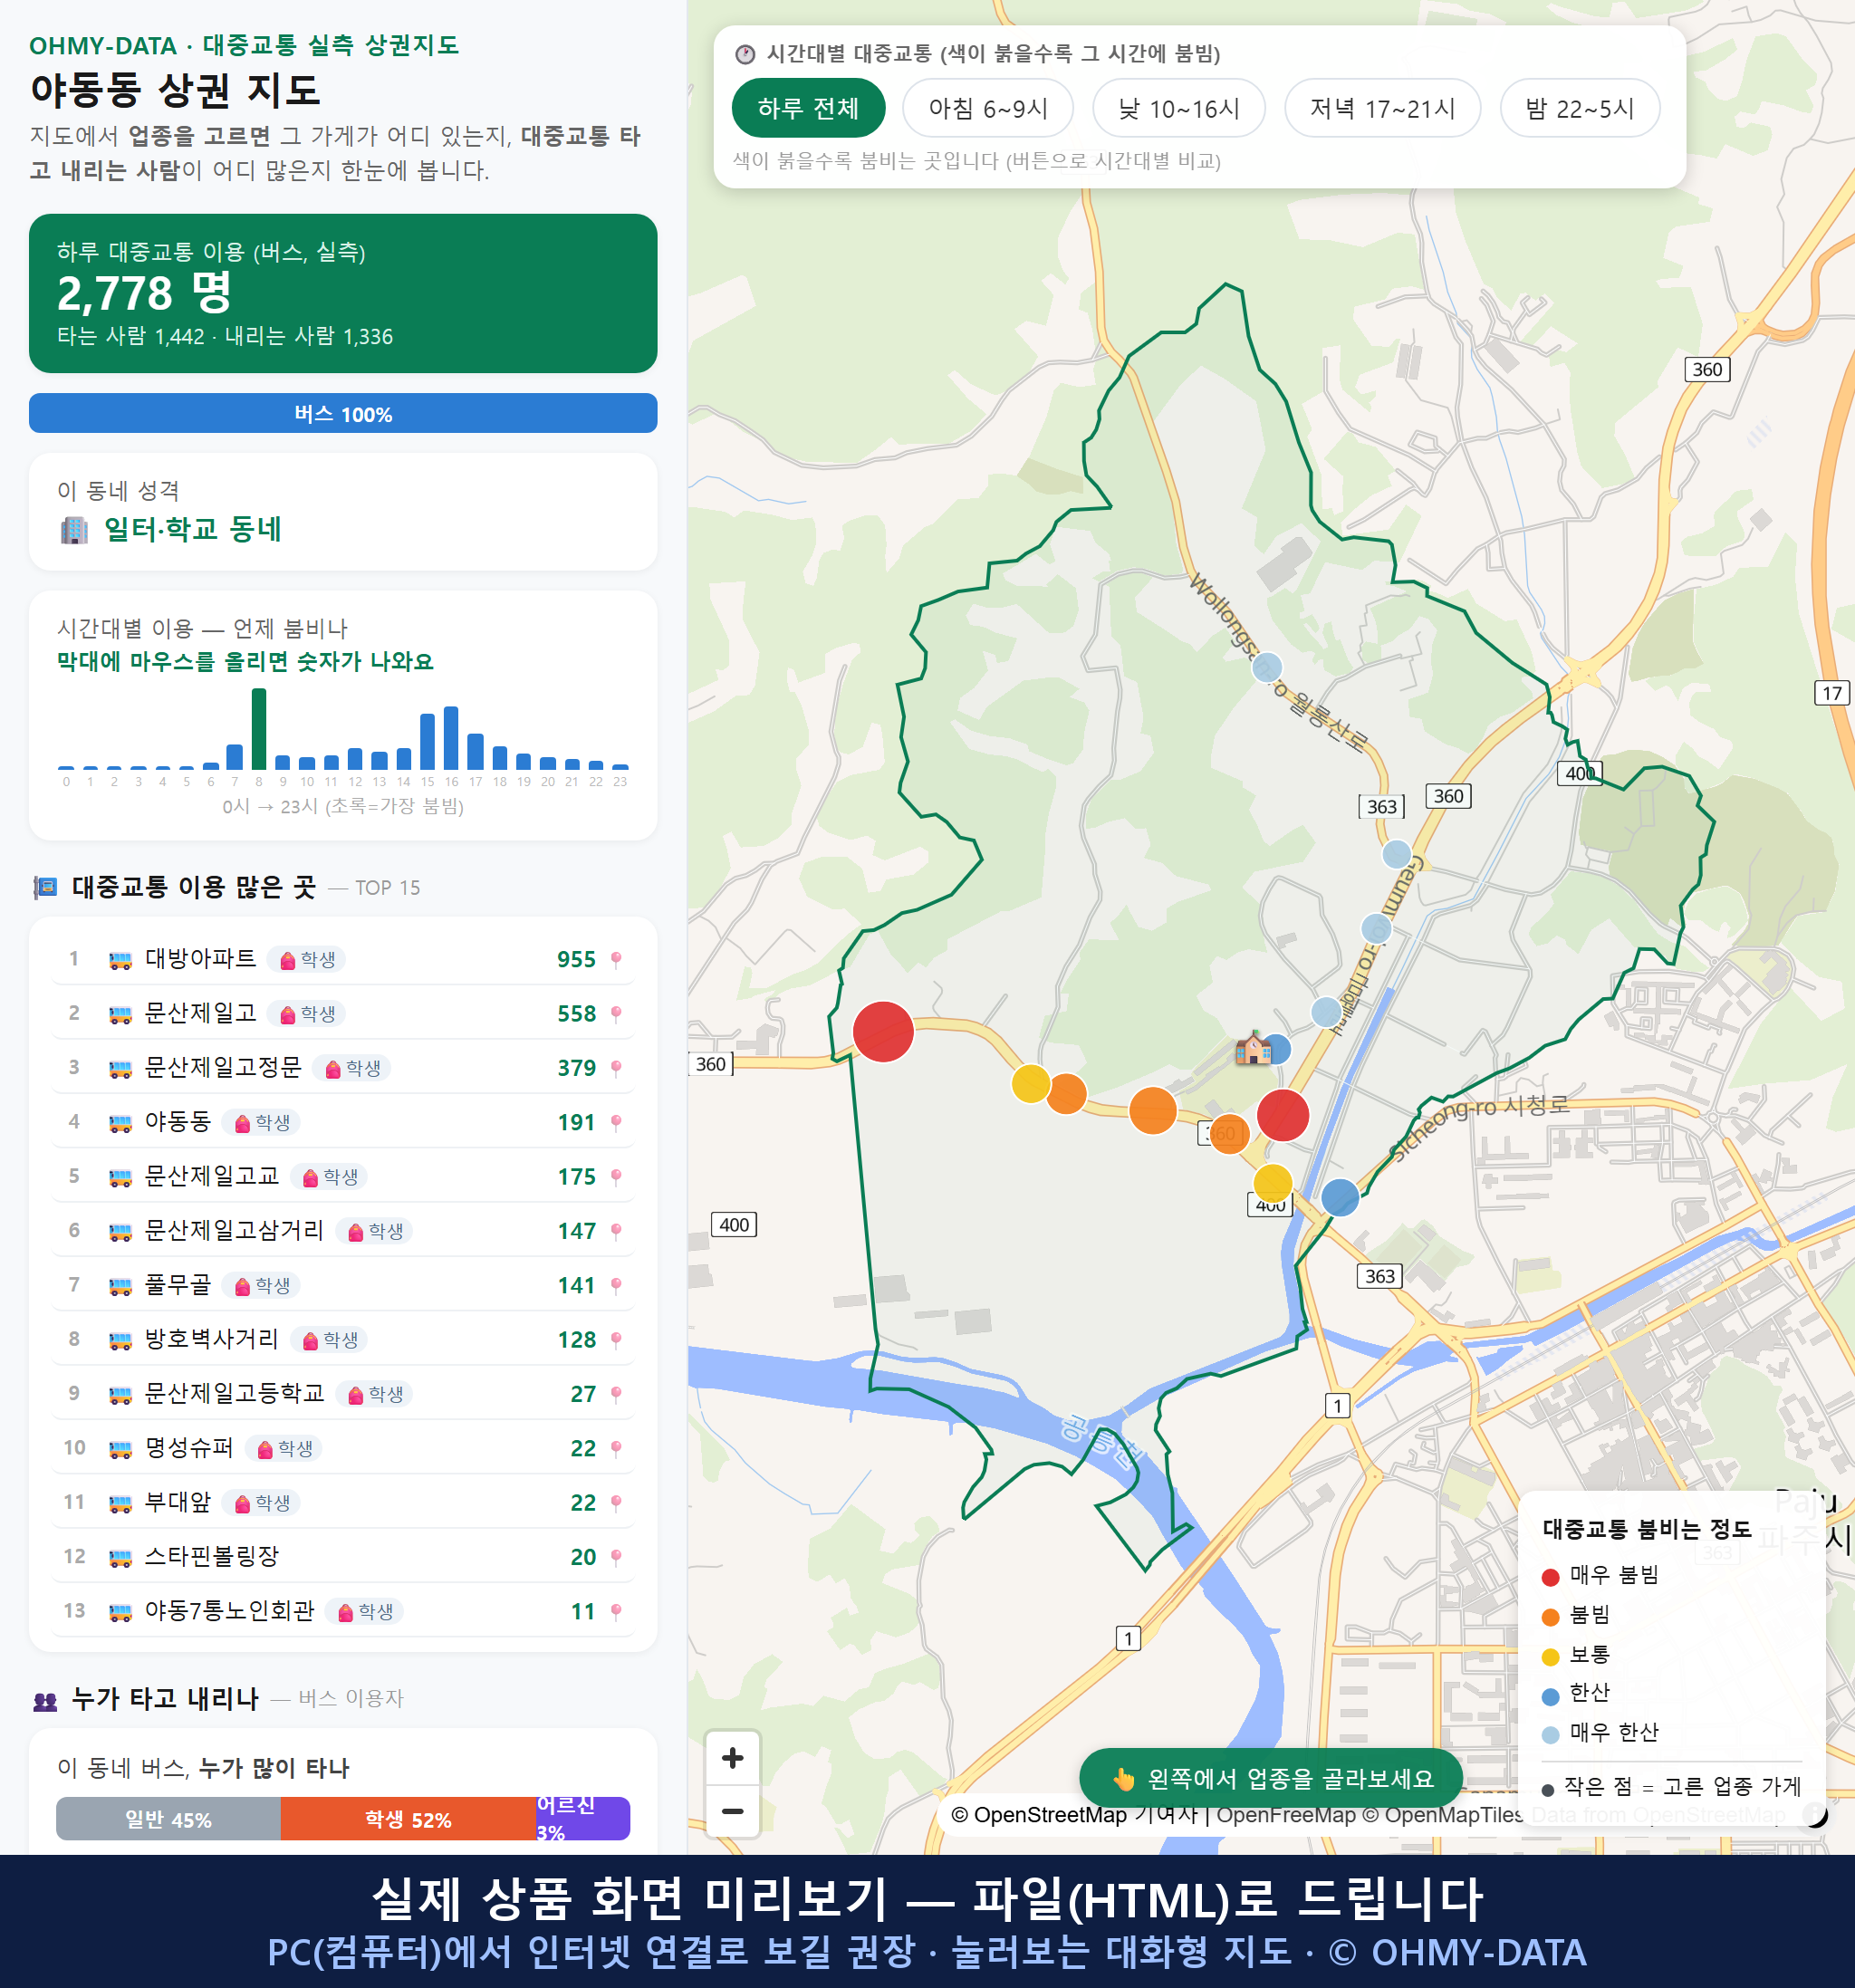Select the 스타핀볼링장 stop row
Viewport: 1855px width, 1988px height.
pos(343,1557)
